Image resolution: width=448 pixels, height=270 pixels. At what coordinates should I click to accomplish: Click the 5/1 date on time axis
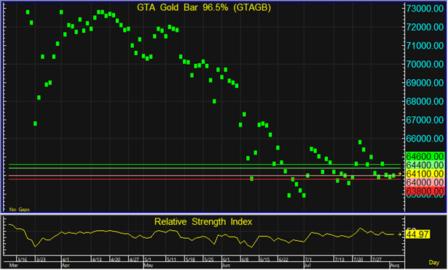coord(148,259)
